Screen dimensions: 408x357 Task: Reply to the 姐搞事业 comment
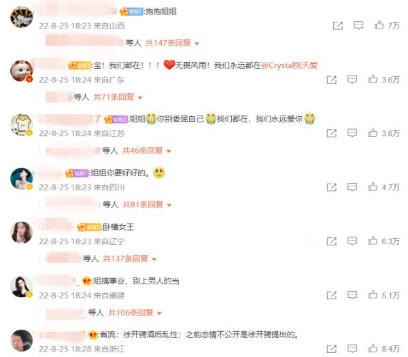click(352, 295)
